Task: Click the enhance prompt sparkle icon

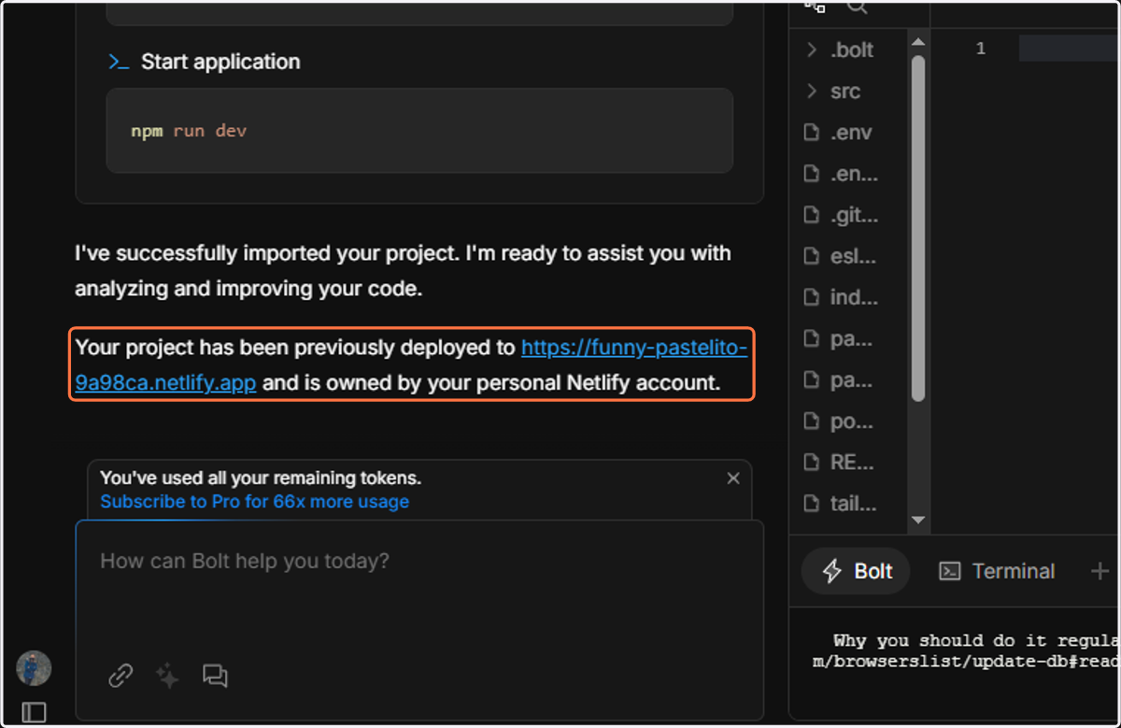Action: pyautogui.click(x=167, y=676)
